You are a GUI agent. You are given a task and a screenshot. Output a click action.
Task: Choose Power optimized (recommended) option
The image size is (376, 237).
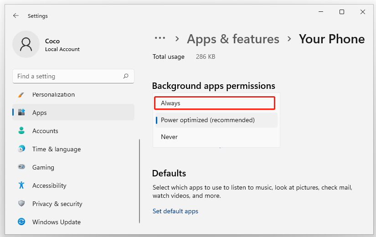[x=216, y=120]
